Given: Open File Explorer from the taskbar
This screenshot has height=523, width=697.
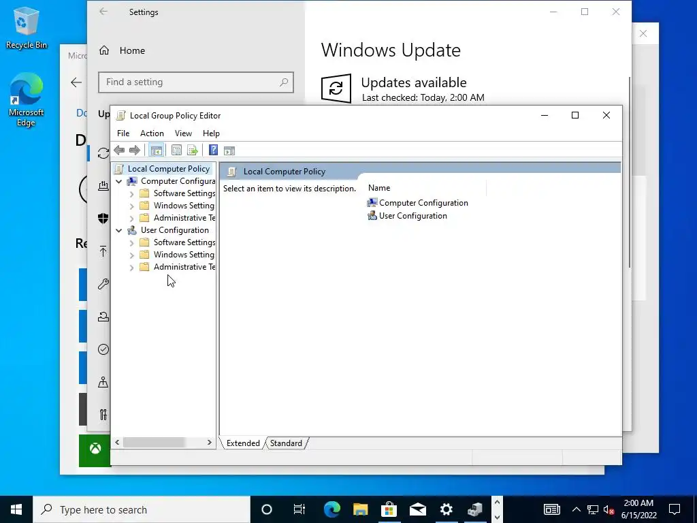Looking at the screenshot, I should 361,509.
